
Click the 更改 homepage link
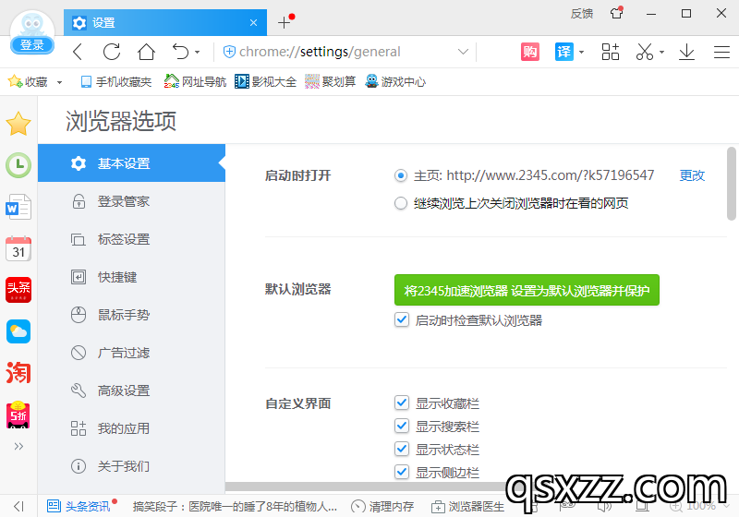(x=692, y=175)
